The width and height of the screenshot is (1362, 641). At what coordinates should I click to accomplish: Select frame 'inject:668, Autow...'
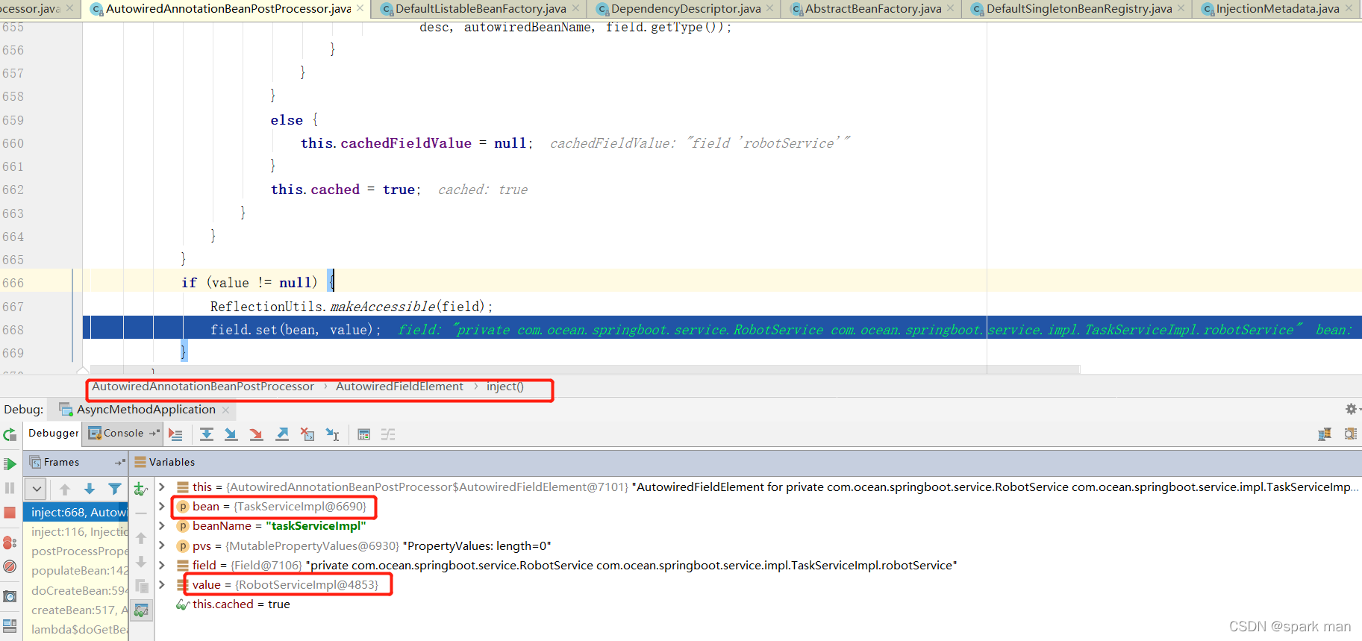(x=75, y=513)
